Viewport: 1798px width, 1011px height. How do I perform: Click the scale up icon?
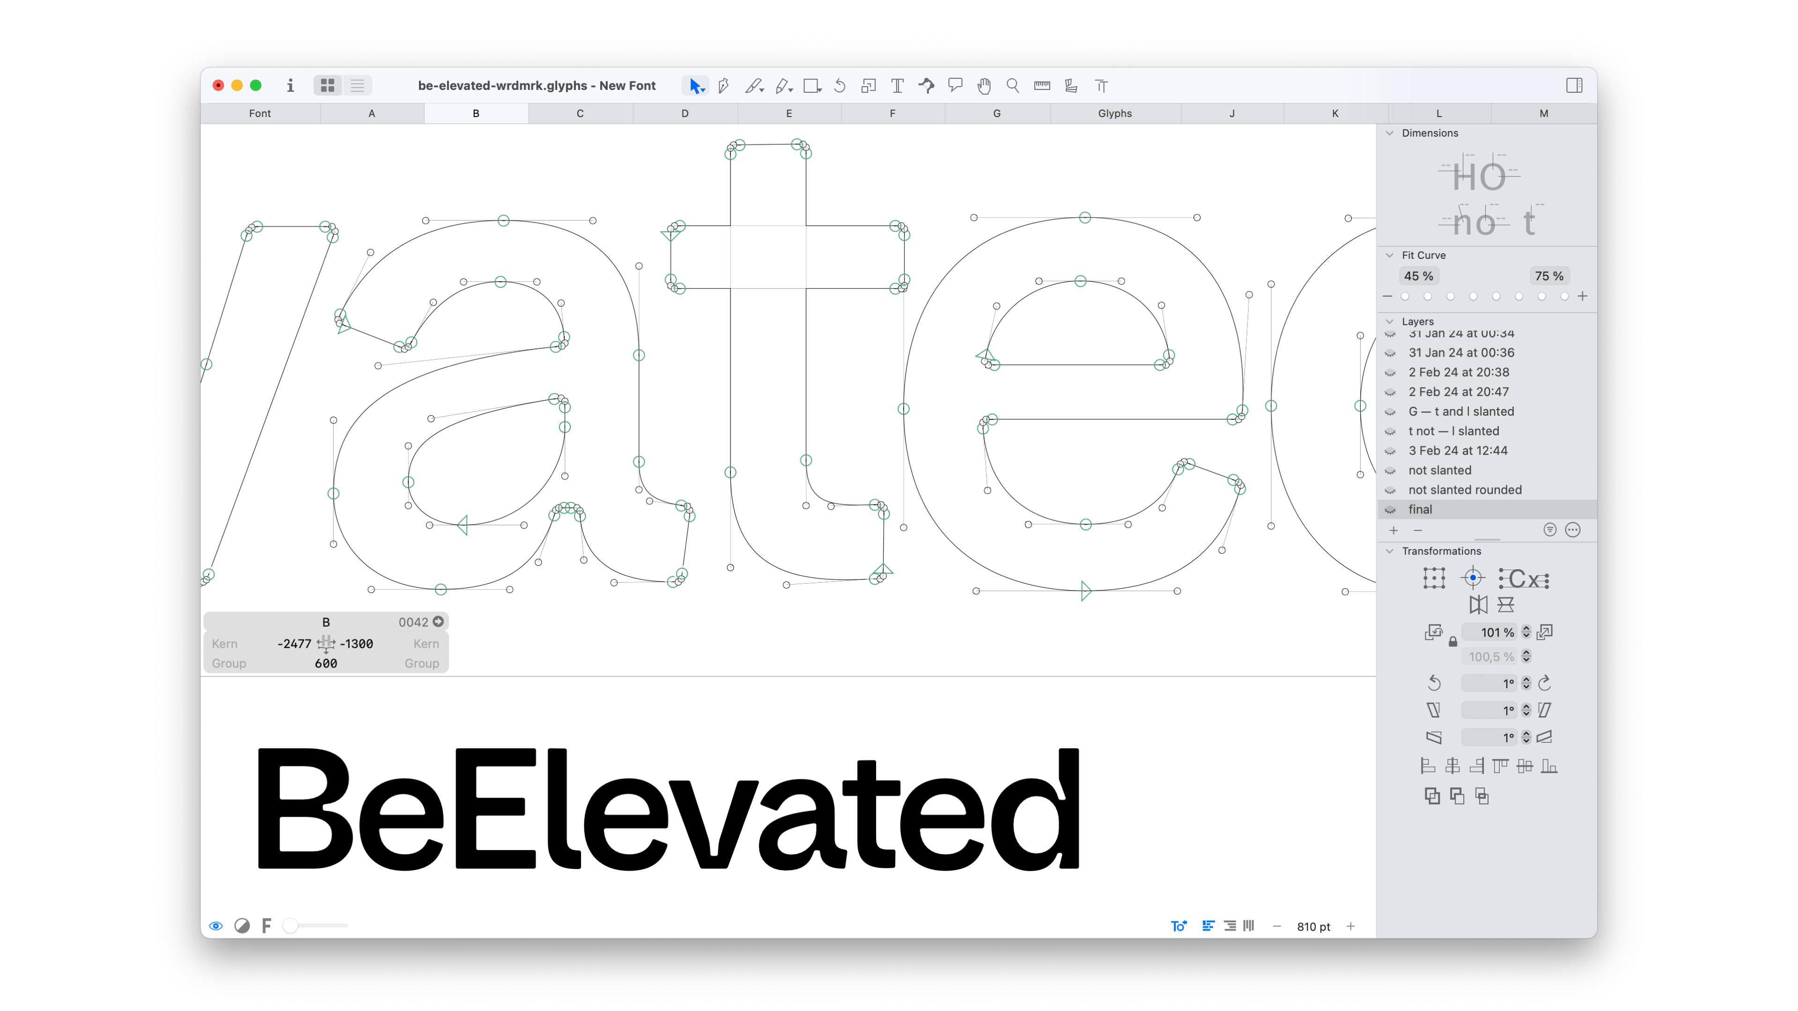coord(1545,632)
